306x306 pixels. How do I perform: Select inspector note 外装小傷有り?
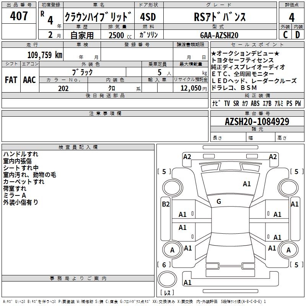21,202
